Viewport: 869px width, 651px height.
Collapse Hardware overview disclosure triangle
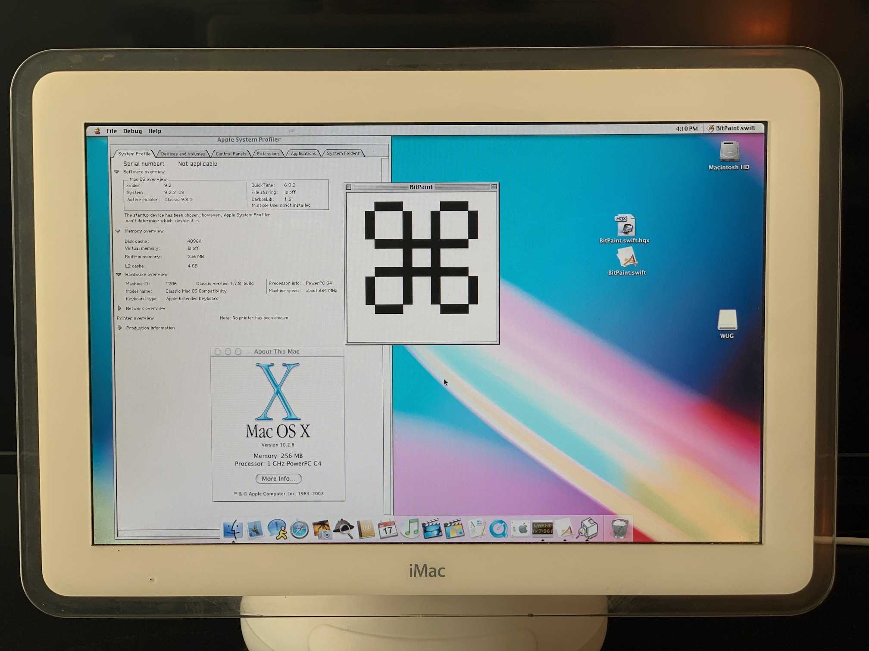(118, 275)
